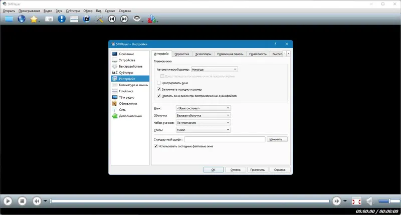Viewport: 401px width, 215px height.
Task: Click the video seek bar
Action: 189,201
